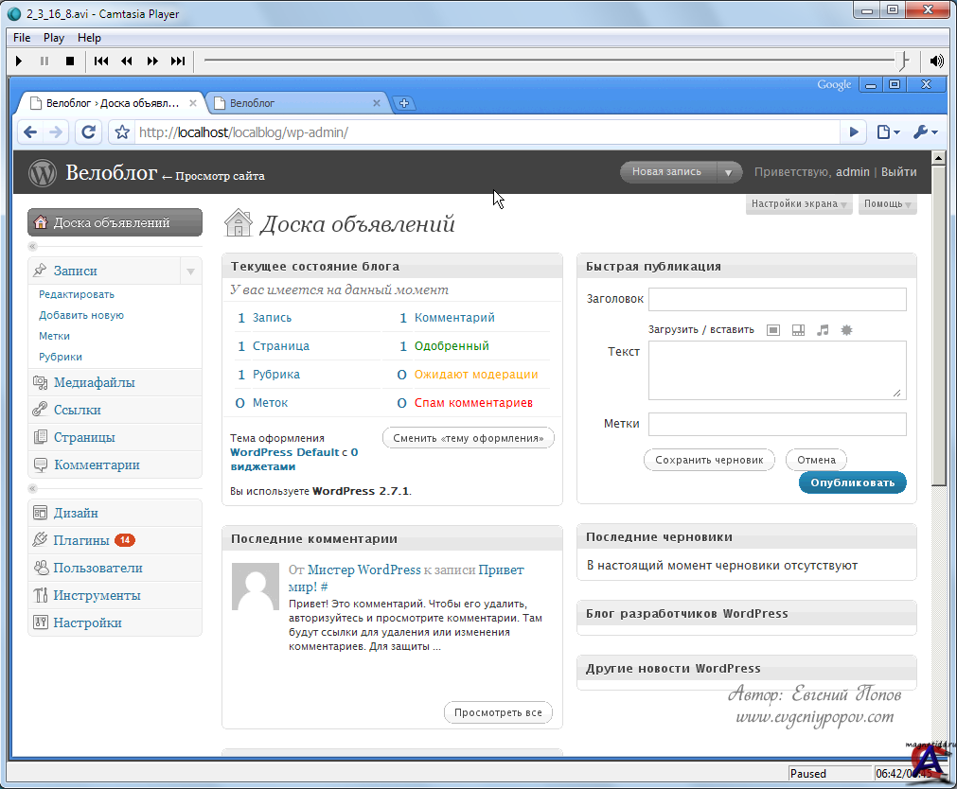Open the Новая запись dropdown arrow
957x789 pixels.
pyautogui.click(x=728, y=172)
